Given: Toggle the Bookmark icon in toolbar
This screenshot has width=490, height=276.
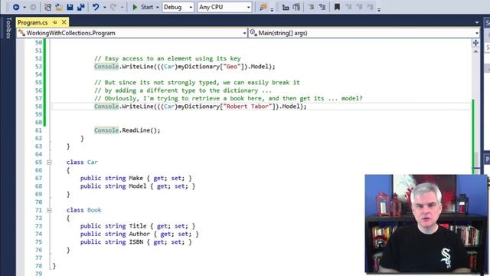Looking at the screenshot, I should 337,7.
